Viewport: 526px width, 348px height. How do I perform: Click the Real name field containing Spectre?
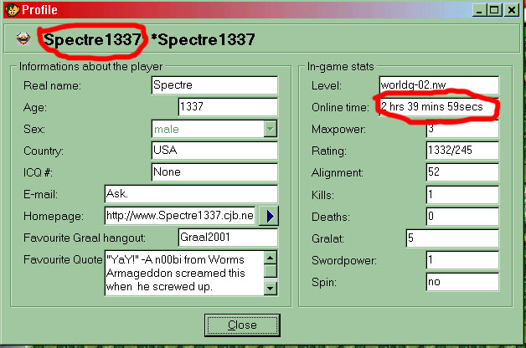[x=214, y=85]
